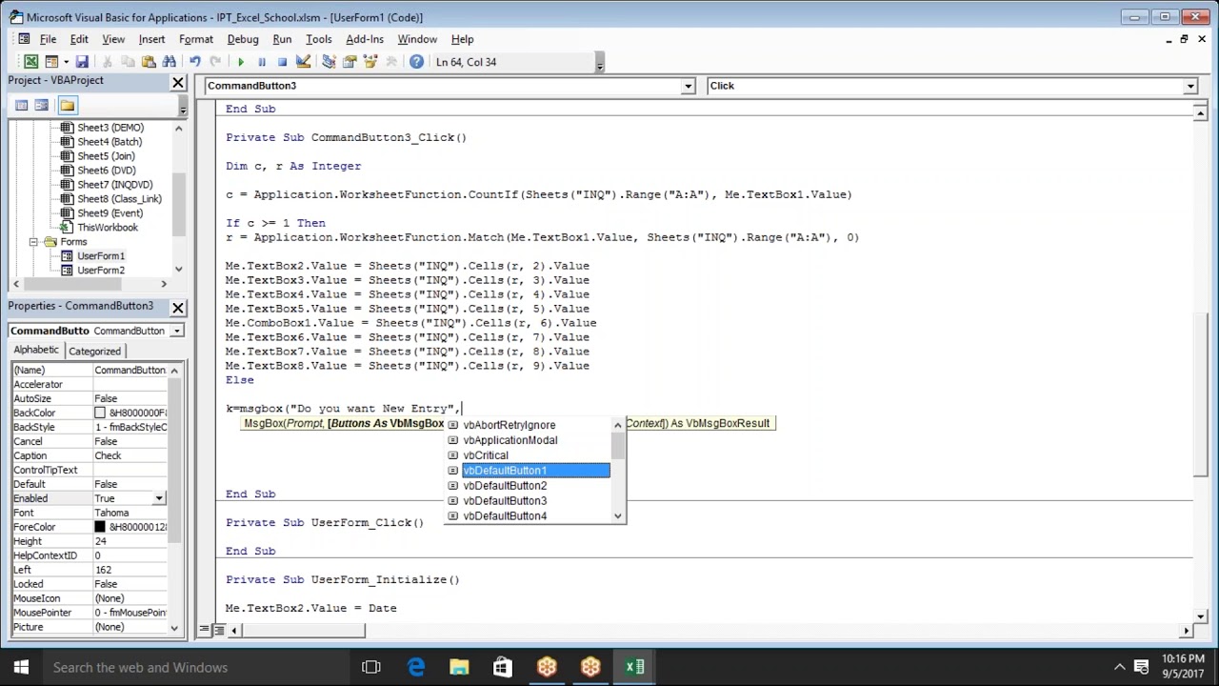This screenshot has width=1219, height=686.
Task: Launch Microsoft Edge from taskbar
Action: click(x=416, y=667)
